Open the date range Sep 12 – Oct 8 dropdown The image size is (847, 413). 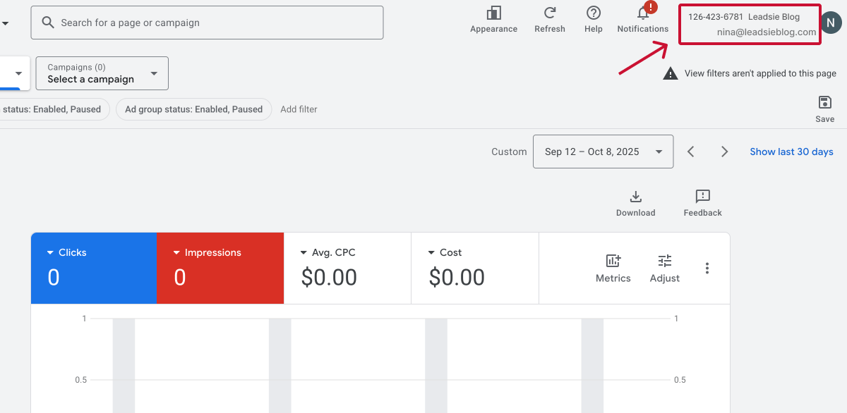pos(603,151)
